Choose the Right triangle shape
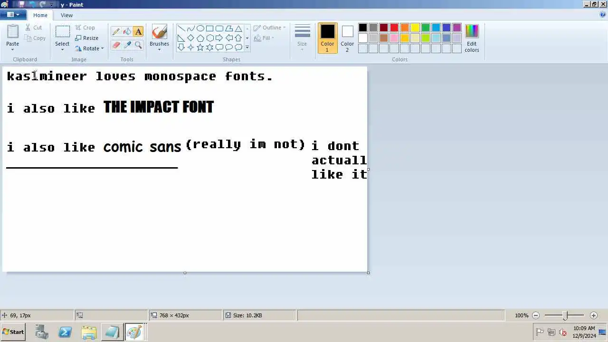Image resolution: width=608 pixels, height=342 pixels. 181,38
